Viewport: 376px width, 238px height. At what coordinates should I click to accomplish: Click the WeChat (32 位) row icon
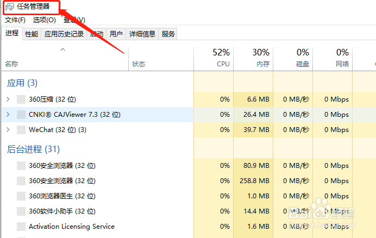tap(21, 130)
